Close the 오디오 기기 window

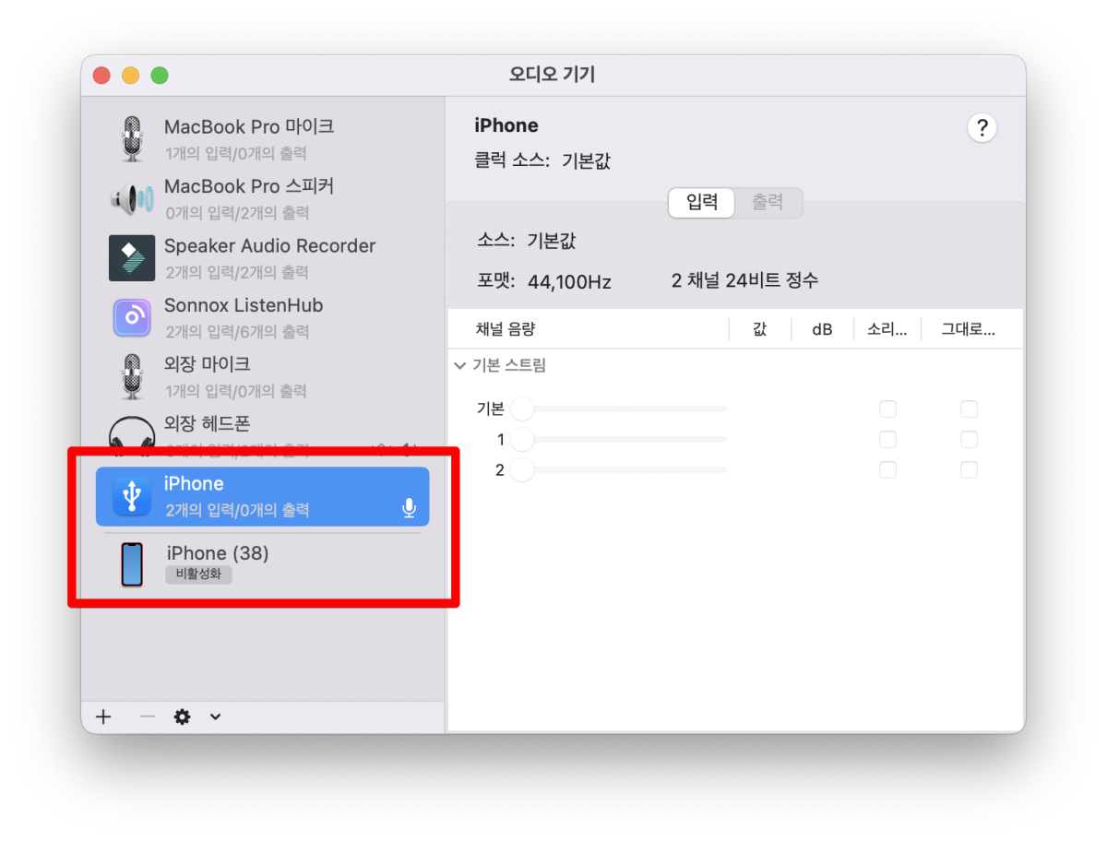101,76
